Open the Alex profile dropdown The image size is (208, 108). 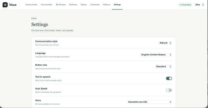pos(199,5)
